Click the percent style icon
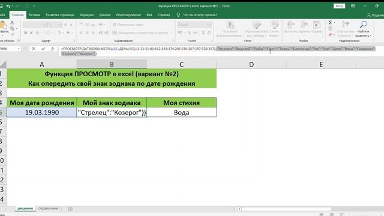Image resolution: width=384 pixels, height=216 pixels. (x=189, y=32)
